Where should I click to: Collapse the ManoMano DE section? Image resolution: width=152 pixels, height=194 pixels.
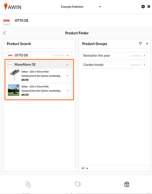[67, 65]
